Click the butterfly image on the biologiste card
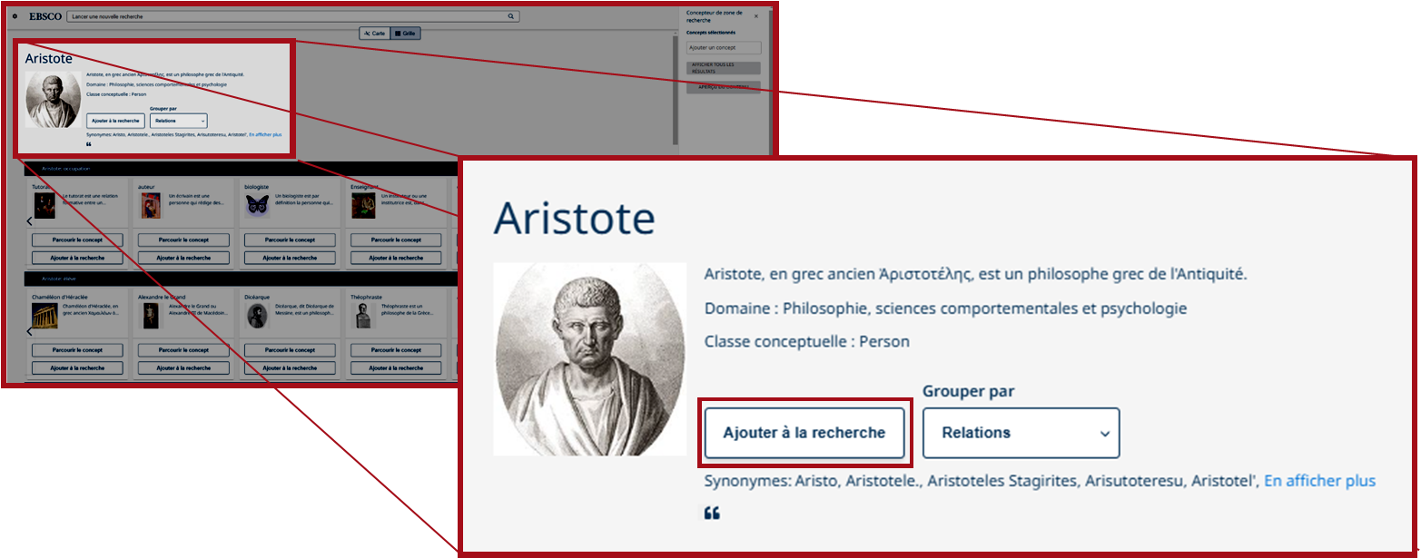This screenshot has width=1421, height=558. tap(258, 206)
